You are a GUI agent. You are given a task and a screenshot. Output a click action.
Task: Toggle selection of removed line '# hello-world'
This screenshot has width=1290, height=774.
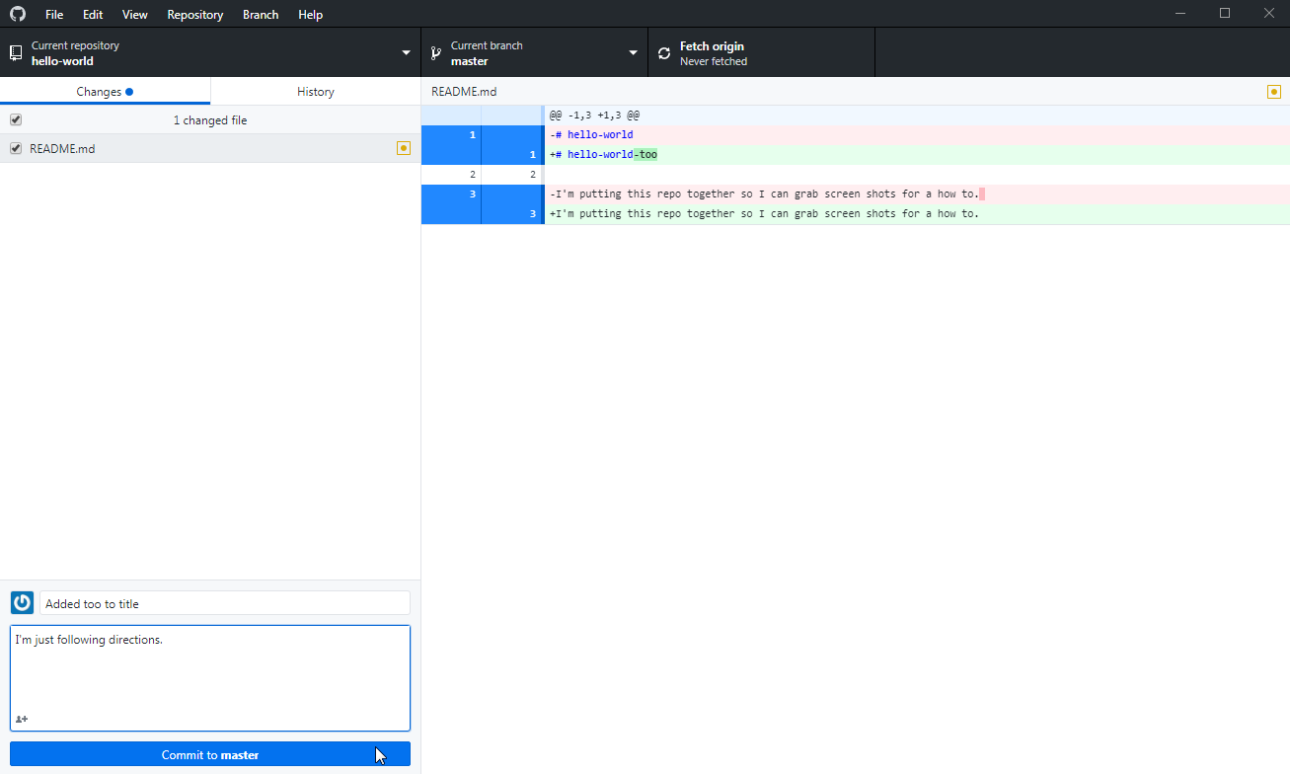[x=482, y=134]
